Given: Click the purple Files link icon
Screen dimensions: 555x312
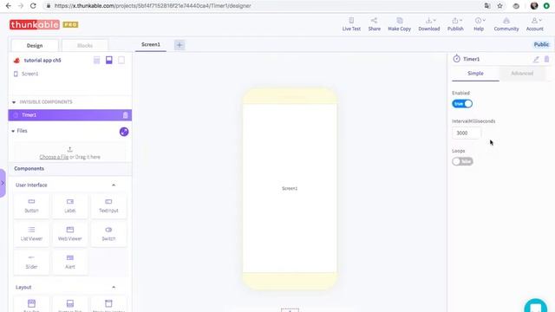Looking at the screenshot, I should pyautogui.click(x=124, y=132).
